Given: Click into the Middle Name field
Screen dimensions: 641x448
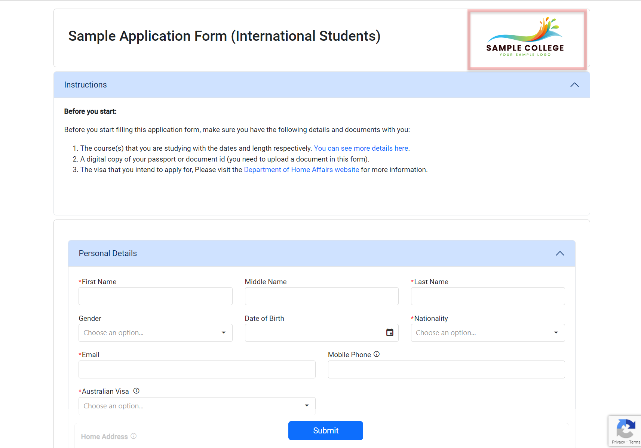Looking at the screenshot, I should pyautogui.click(x=321, y=296).
